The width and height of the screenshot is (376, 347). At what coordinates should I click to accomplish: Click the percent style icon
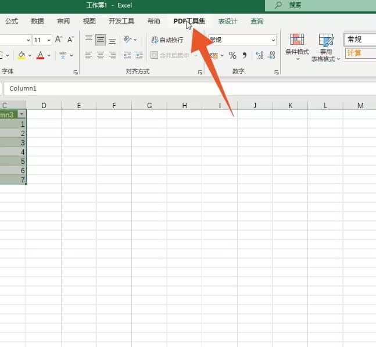click(x=232, y=55)
